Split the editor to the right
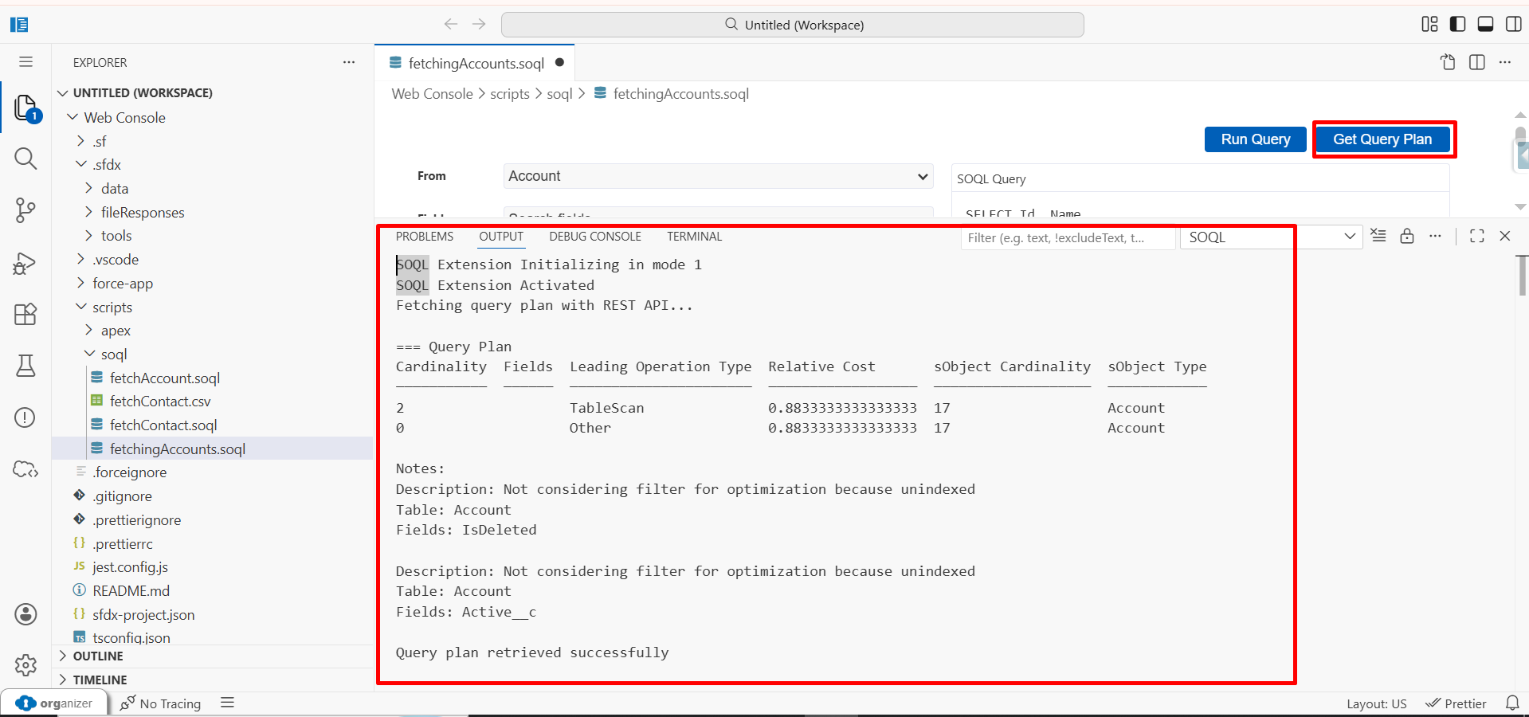 click(1476, 62)
